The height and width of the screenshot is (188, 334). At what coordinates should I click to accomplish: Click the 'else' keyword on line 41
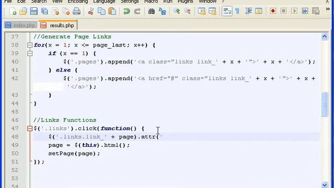tap(63, 70)
